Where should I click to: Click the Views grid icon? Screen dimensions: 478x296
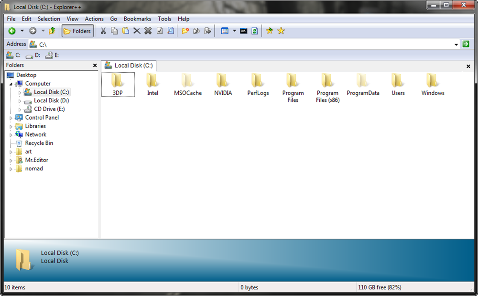point(225,31)
